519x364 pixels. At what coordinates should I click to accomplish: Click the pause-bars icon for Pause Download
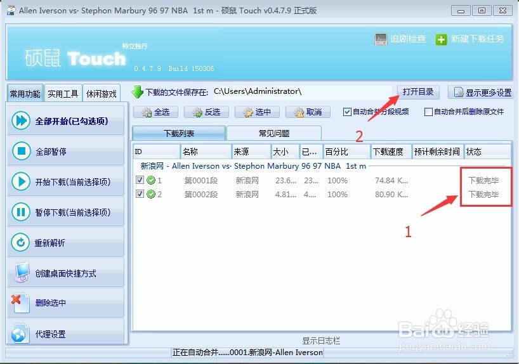pos(21,212)
